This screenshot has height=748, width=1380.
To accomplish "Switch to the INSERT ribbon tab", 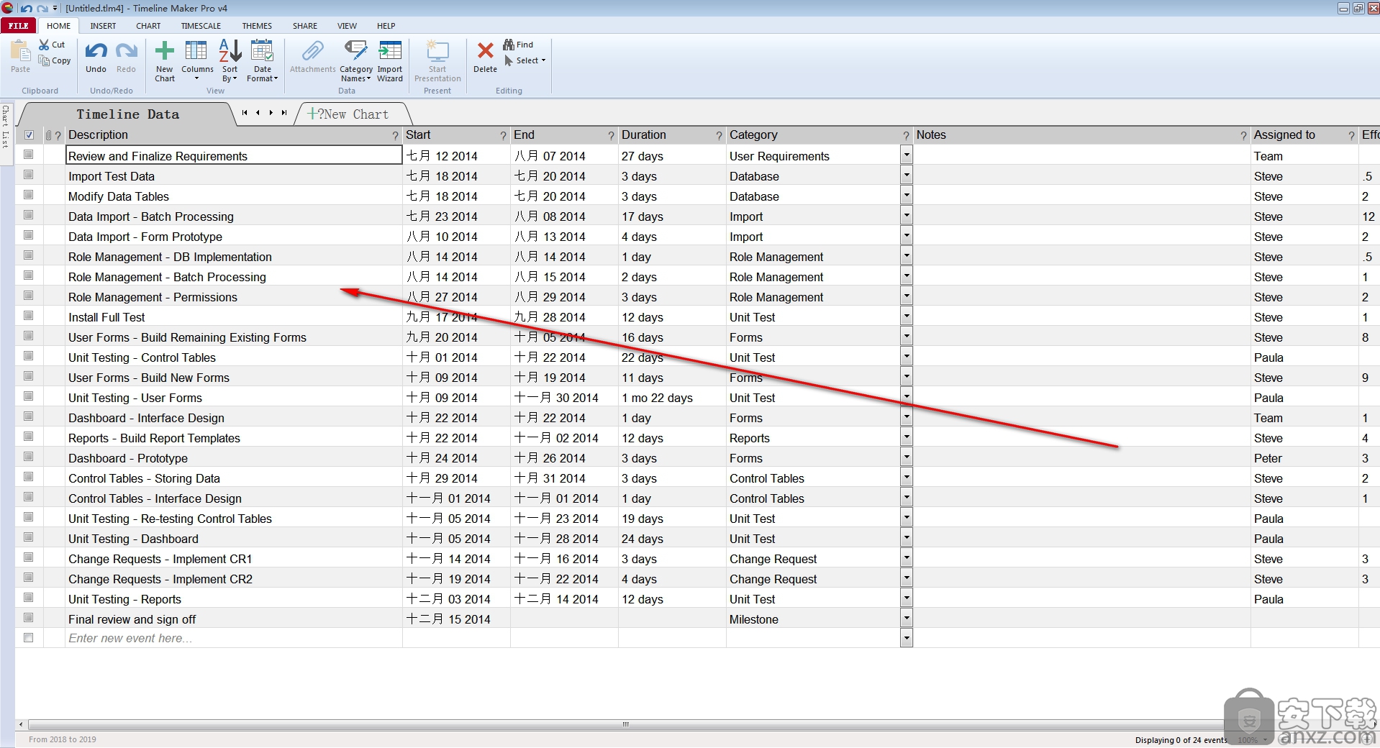I will tap(103, 26).
